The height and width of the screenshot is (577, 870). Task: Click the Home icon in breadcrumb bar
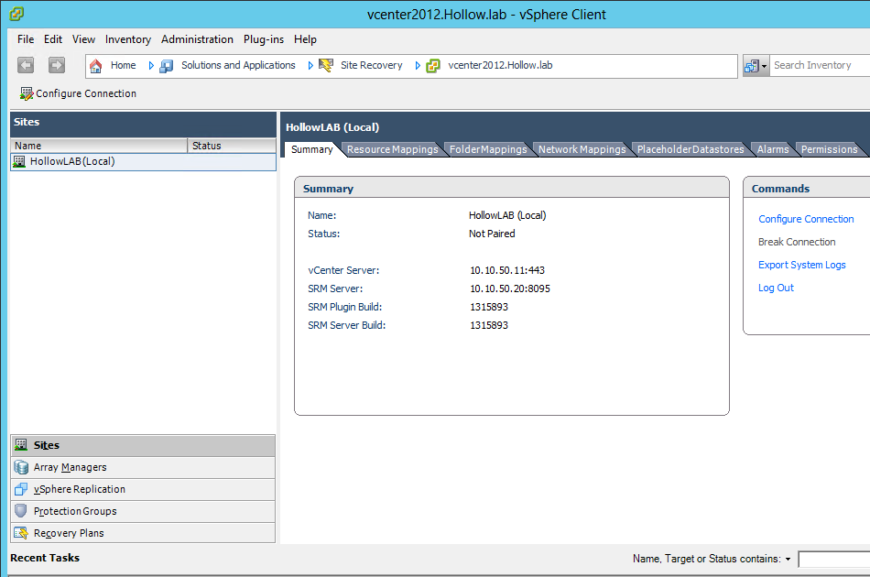[96, 65]
